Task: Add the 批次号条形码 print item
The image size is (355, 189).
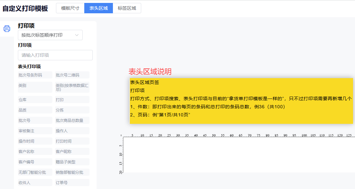Action: pos(35,75)
